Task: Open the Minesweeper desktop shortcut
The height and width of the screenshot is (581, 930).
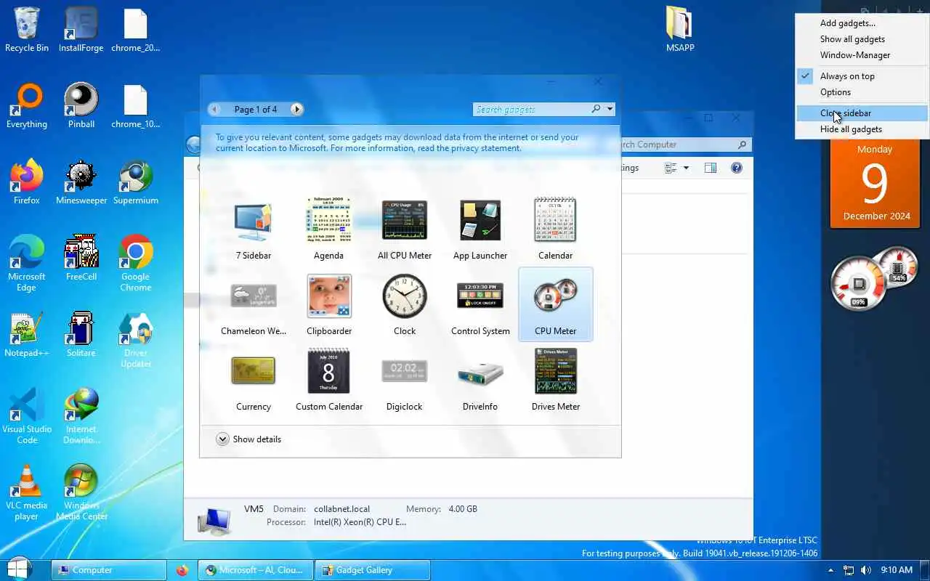Action: click(81, 182)
